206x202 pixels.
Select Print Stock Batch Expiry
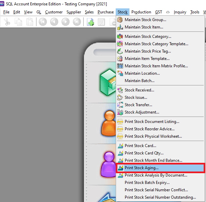147,183
